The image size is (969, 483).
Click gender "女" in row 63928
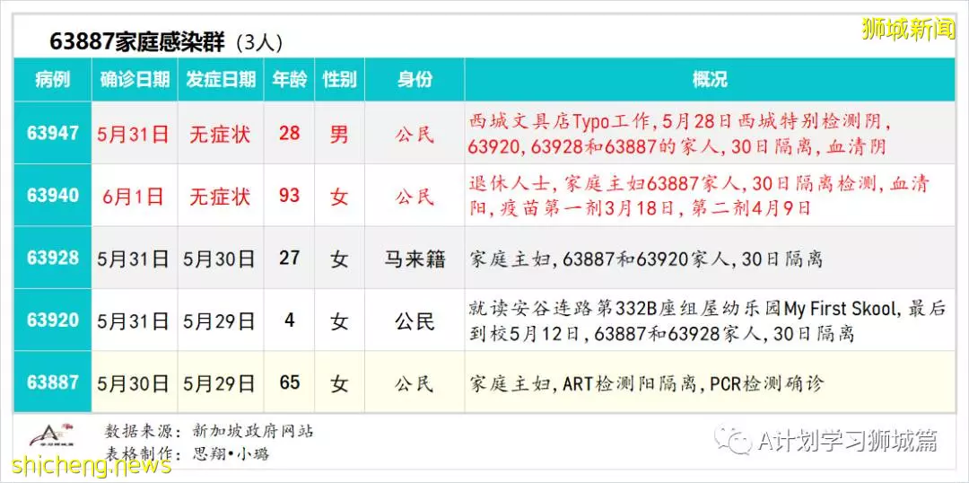click(x=339, y=259)
